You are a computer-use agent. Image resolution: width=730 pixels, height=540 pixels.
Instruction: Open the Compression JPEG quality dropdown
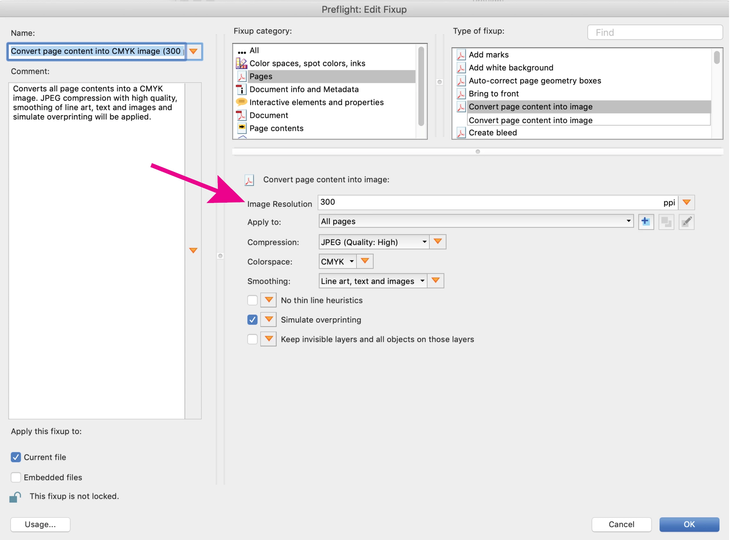tap(374, 242)
